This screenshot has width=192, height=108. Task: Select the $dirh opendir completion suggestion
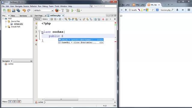tap(81, 40)
